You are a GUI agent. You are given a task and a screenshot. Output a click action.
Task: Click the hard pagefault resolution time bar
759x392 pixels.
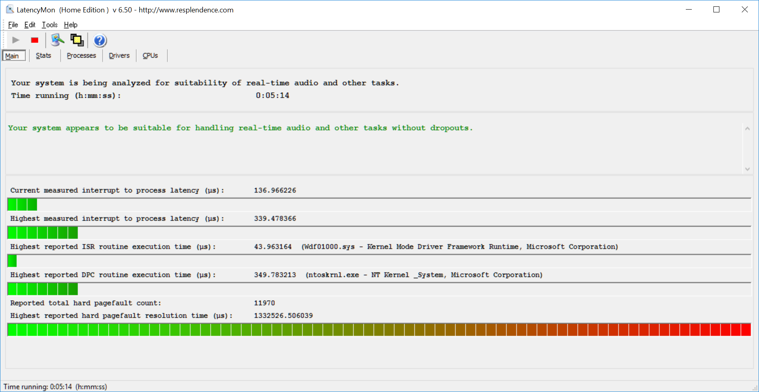tap(379, 330)
